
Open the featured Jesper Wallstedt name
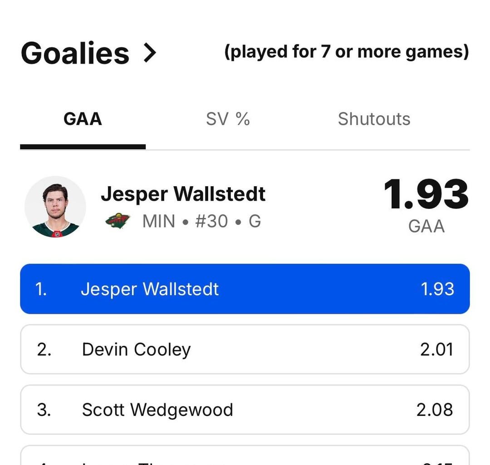pyautogui.click(x=183, y=194)
